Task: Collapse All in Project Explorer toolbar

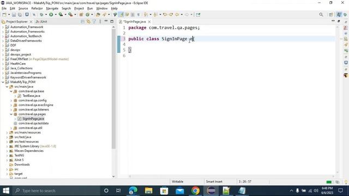Action: pos(83,22)
